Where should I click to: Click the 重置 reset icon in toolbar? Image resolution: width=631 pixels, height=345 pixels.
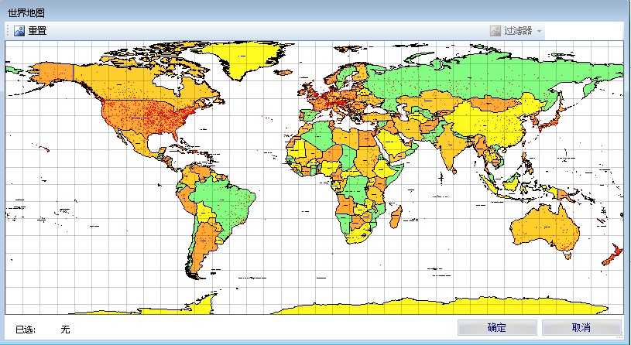pyautogui.click(x=19, y=31)
